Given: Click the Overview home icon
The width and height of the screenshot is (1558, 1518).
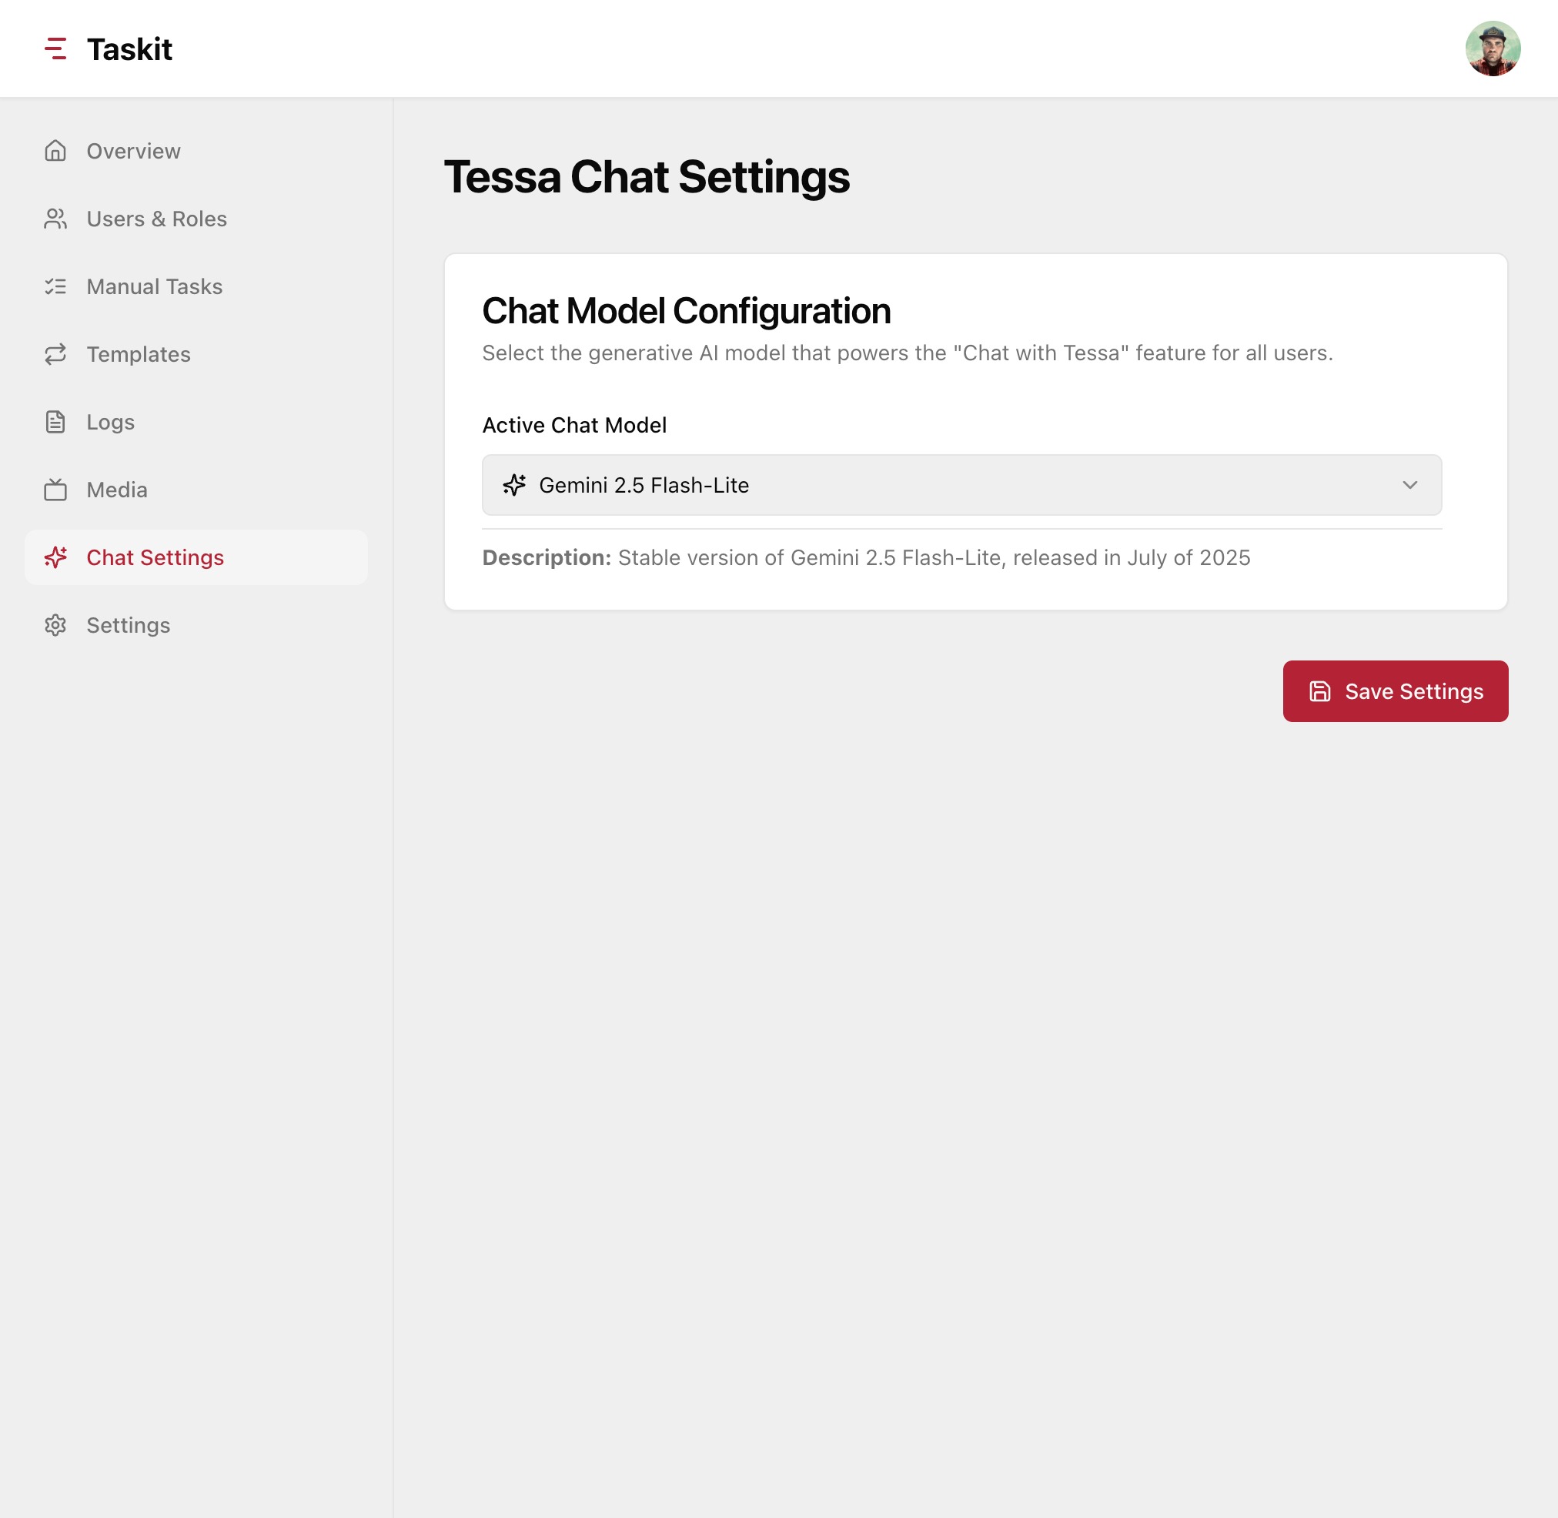Looking at the screenshot, I should [x=56, y=151].
